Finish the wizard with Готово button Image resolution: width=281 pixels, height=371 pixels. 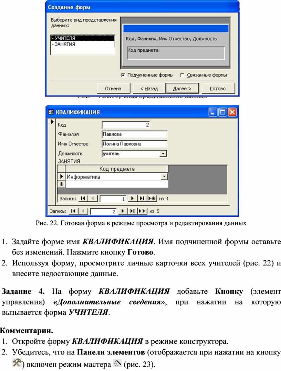(218, 89)
